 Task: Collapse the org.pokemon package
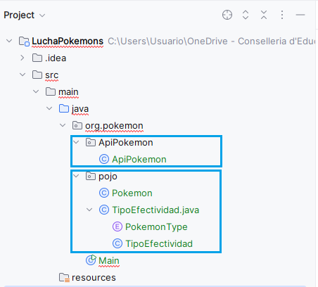click(x=63, y=125)
